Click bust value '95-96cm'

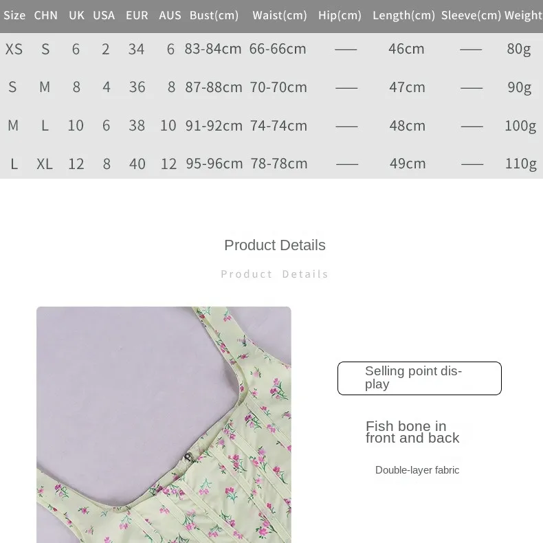[214, 164]
